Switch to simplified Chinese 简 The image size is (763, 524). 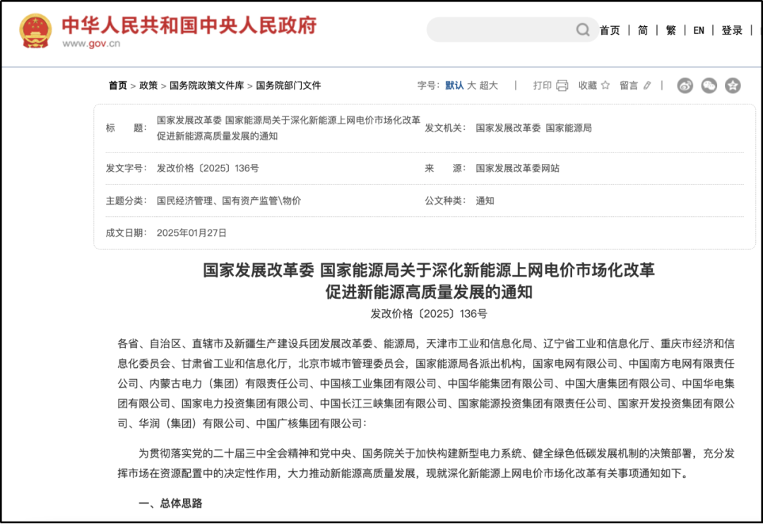pos(643,30)
